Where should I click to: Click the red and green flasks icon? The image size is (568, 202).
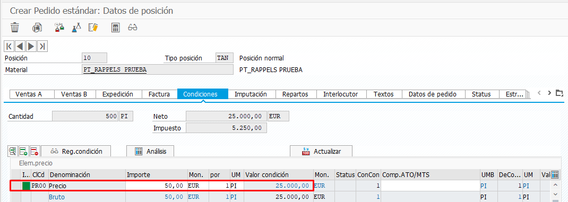(x=59, y=28)
